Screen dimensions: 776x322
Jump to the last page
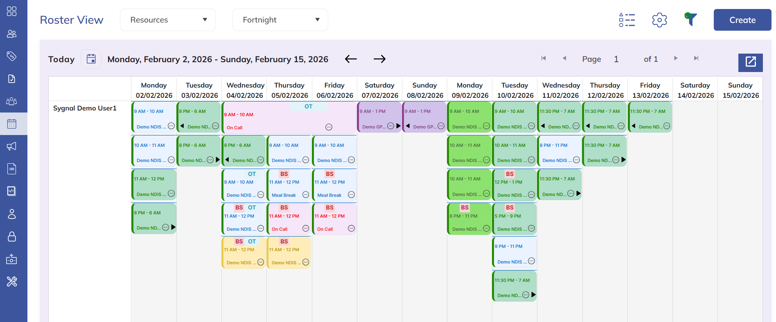[696, 59]
